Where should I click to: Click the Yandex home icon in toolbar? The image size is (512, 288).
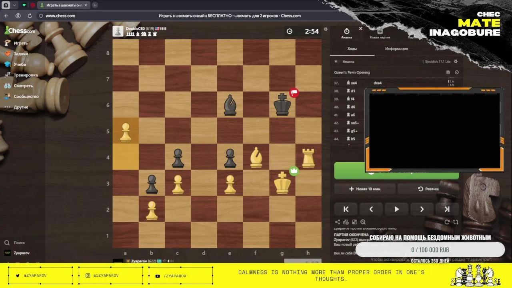click(18, 16)
